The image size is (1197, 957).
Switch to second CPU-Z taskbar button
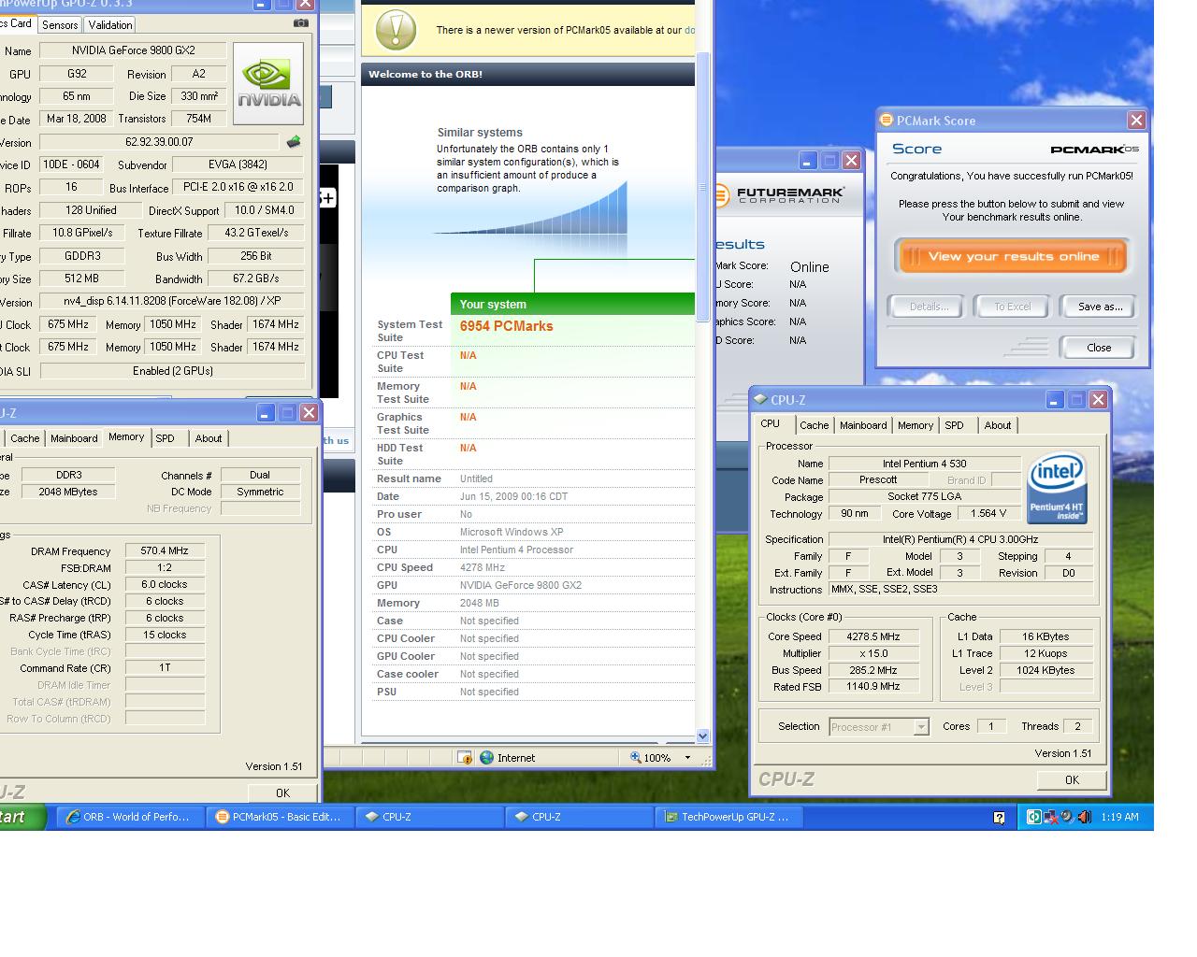tap(580, 817)
